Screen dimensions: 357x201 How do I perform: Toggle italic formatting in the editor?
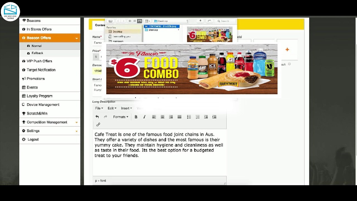[144, 117]
